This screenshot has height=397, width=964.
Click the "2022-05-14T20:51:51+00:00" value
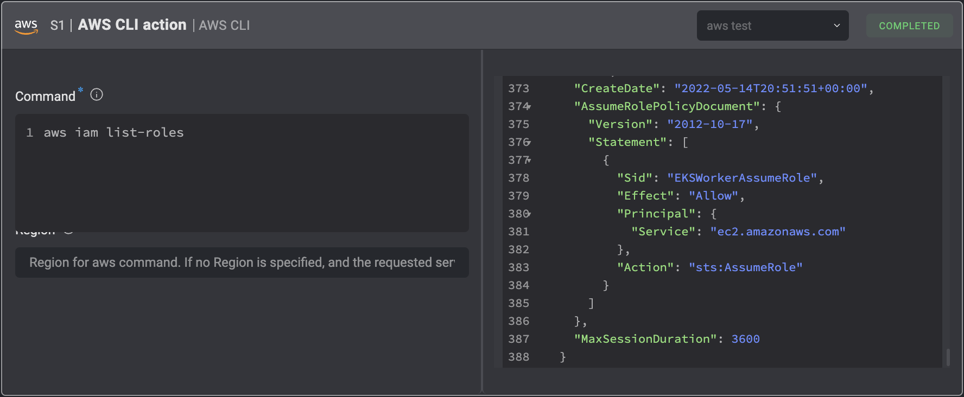tap(771, 88)
